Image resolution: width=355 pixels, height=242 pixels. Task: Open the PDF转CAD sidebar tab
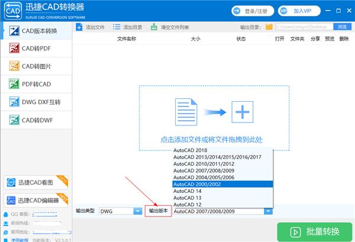click(x=36, y=84)
